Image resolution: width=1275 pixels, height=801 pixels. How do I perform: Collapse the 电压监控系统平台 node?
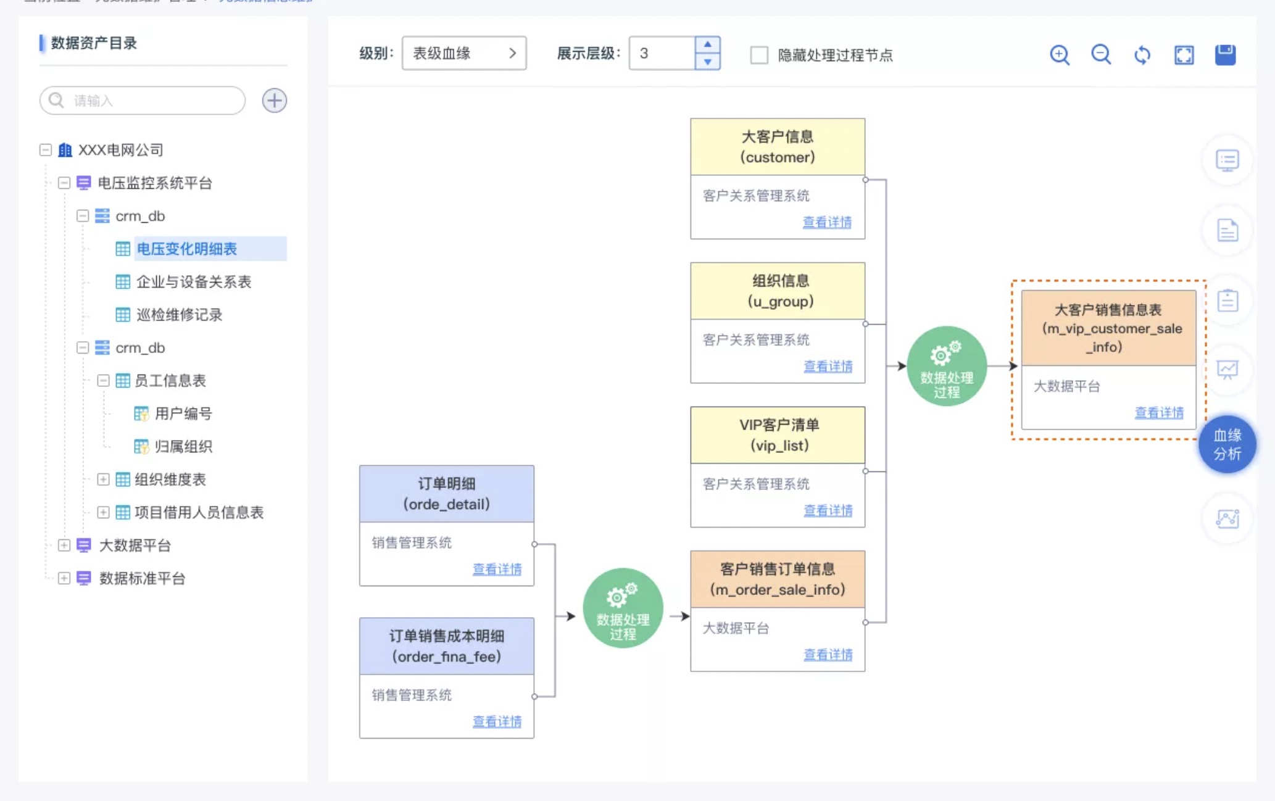point(64,183)
